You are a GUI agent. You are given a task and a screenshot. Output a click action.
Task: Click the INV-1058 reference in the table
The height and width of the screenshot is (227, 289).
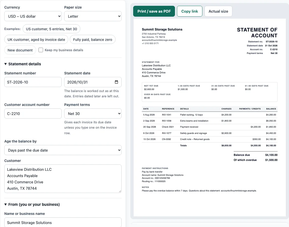167,121
